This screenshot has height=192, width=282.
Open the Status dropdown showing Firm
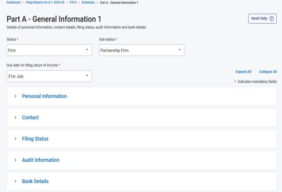[x=49, y=50]
